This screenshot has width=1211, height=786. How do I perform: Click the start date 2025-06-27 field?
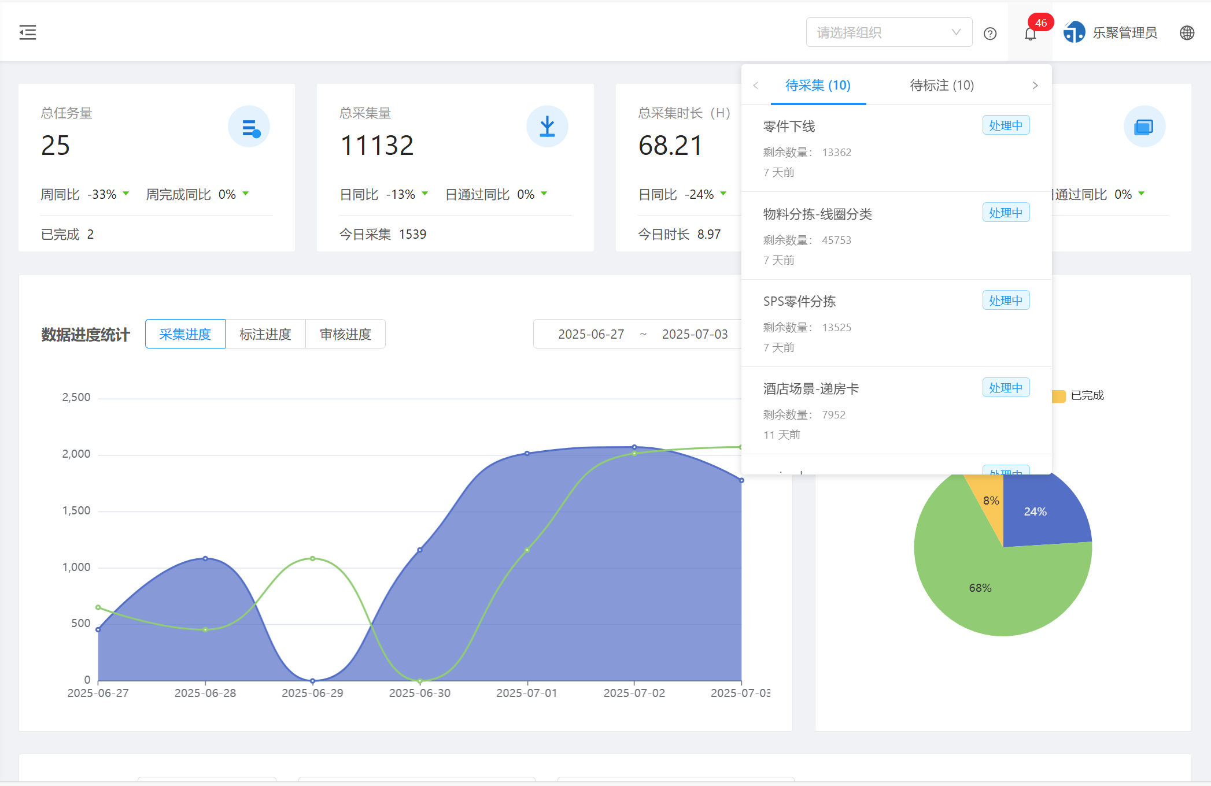coord(590,334)
